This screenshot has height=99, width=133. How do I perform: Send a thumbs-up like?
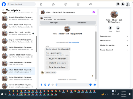pyautogui.click(x=95, y=85)
